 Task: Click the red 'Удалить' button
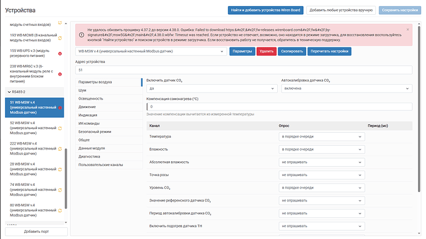coord(266,51)
